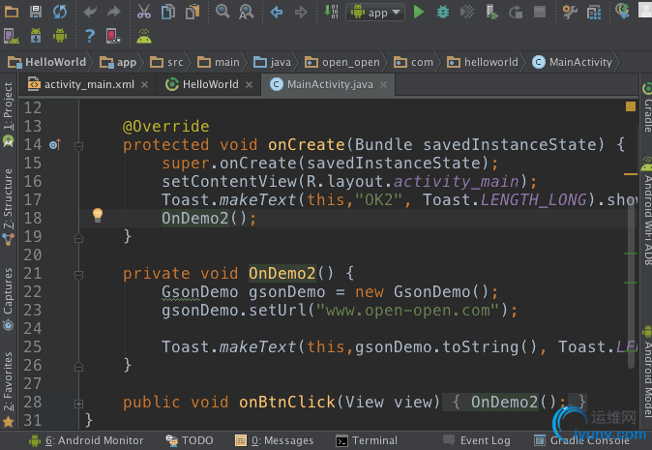
Task: Select app module in the breadcrumb
Action: pyautogui.click(x=118, y=62)
